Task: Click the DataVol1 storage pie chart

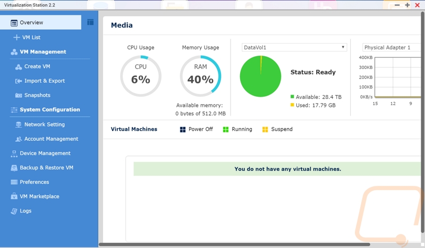Action: coord(260,76)
